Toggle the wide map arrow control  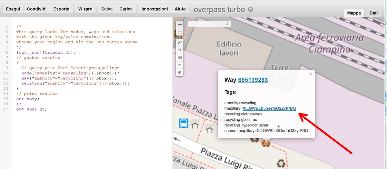pos(180,65)
